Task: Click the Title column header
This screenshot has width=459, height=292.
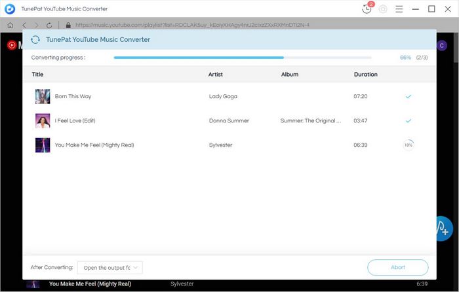Action: [x=37, y=74]
